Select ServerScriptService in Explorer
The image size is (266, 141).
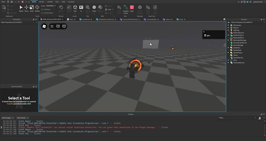pyautogui.click(x=240, y=43)
